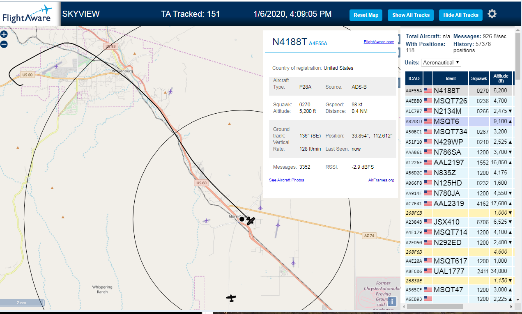The width and height of the screenshot is (522, 314).
Task: Click the US flag in AAL2197 row
Action: (428, 163)
